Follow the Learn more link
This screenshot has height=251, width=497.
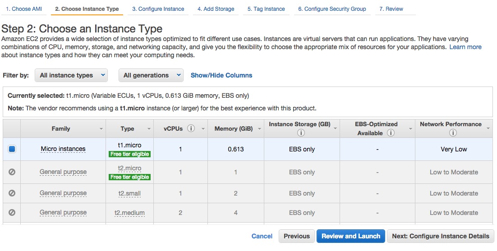point(465,47)
